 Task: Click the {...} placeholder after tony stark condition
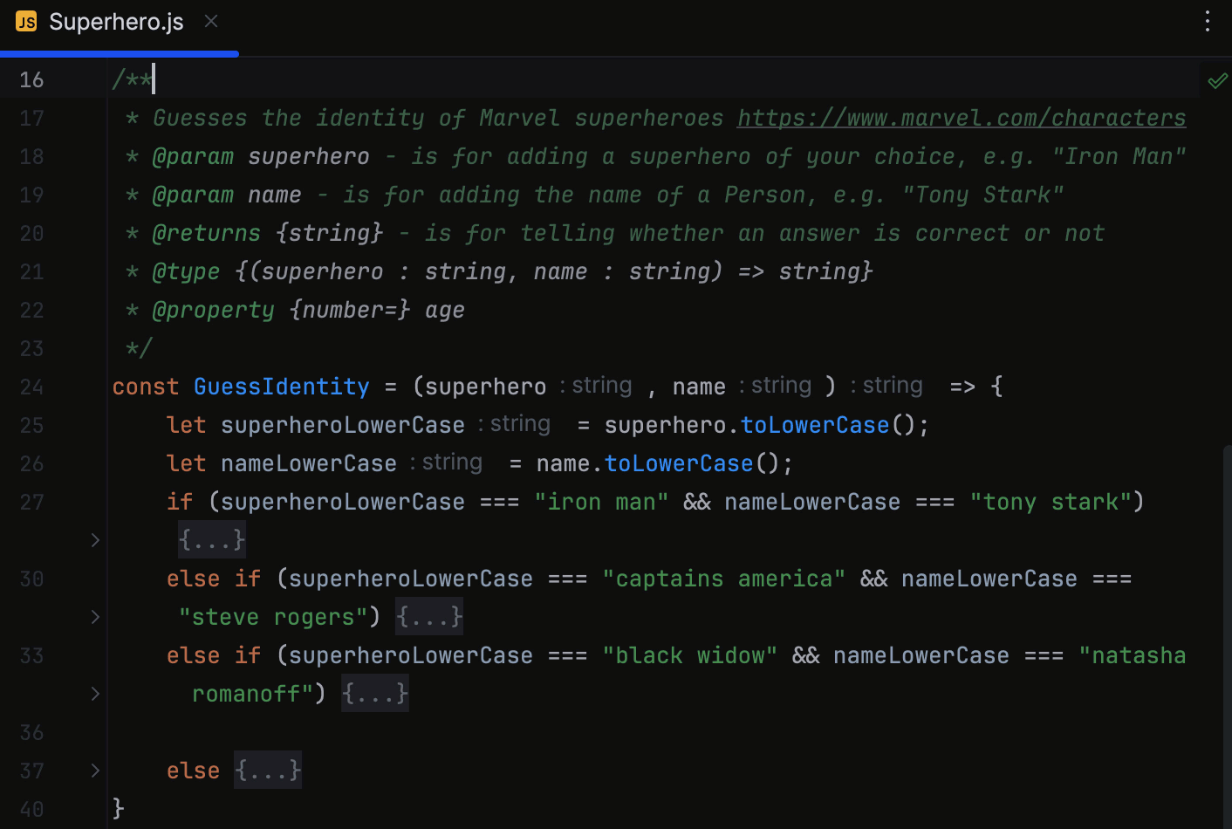point(211,539)
